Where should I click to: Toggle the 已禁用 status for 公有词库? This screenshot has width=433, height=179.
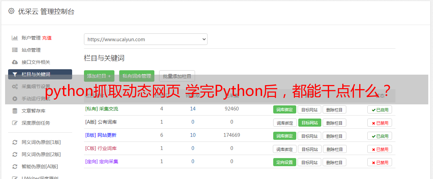[x=380, y=123]
